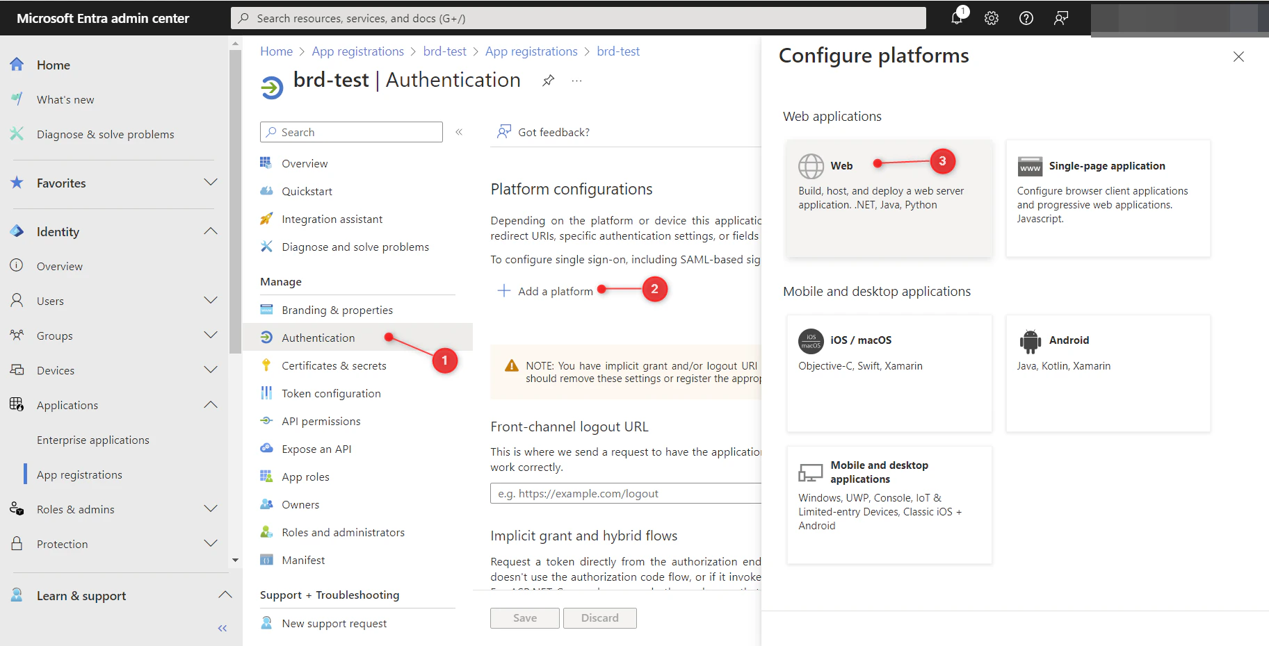Click Add a platform
The width and height of the screenshot is (1269, 646).
545,292
